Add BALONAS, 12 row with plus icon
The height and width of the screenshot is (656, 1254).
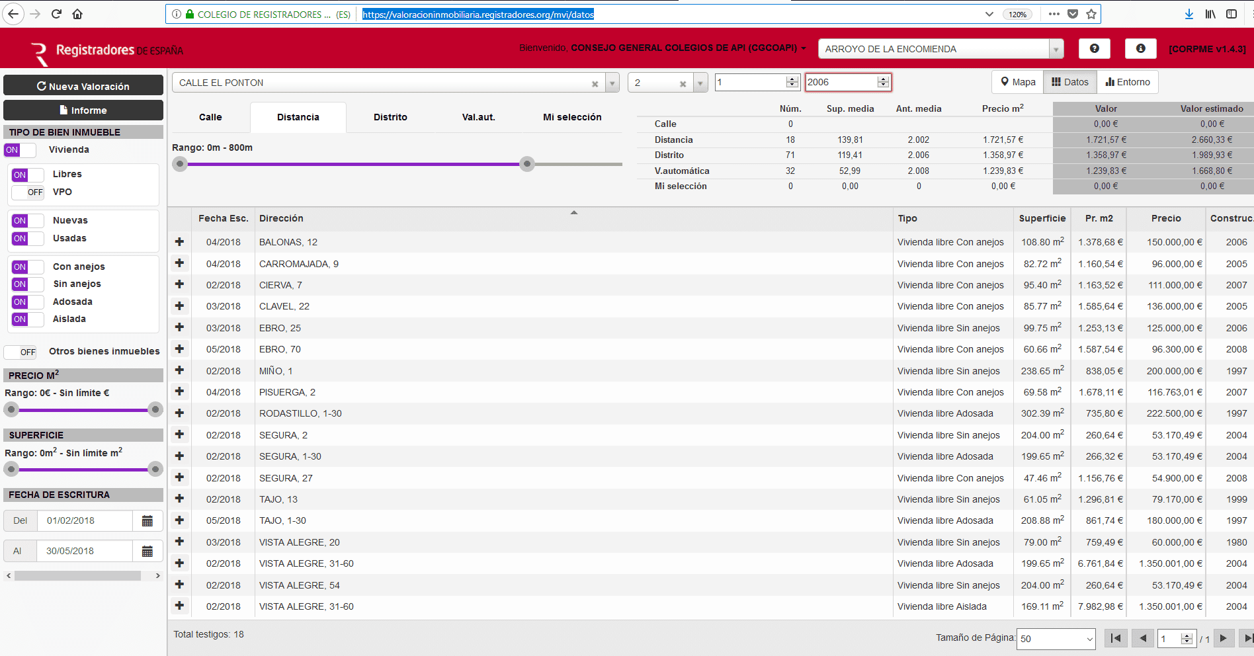point(179,242)
